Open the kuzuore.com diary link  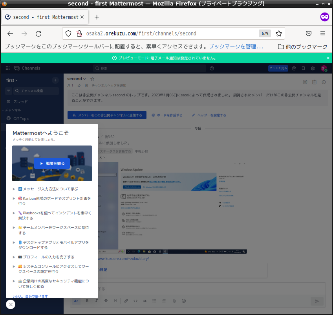point(123,259)
